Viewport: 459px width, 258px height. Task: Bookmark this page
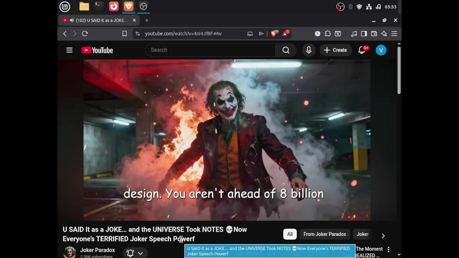(124, 34)
